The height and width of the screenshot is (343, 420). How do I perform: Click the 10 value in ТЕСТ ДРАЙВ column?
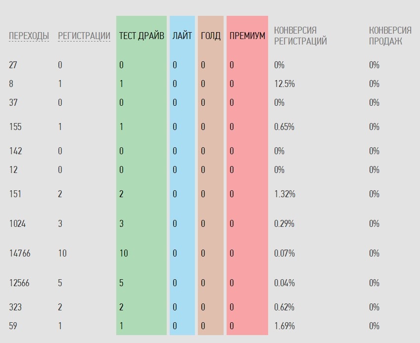[x=123, y=253]
